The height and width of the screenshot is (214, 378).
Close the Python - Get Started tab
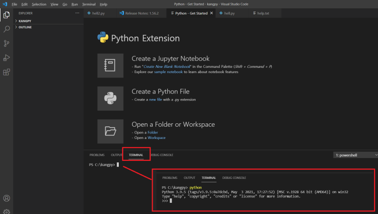coord(211,13)
